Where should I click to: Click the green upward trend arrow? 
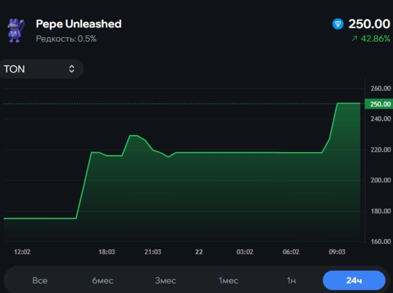pyautogui.click(x=354, y=39)
